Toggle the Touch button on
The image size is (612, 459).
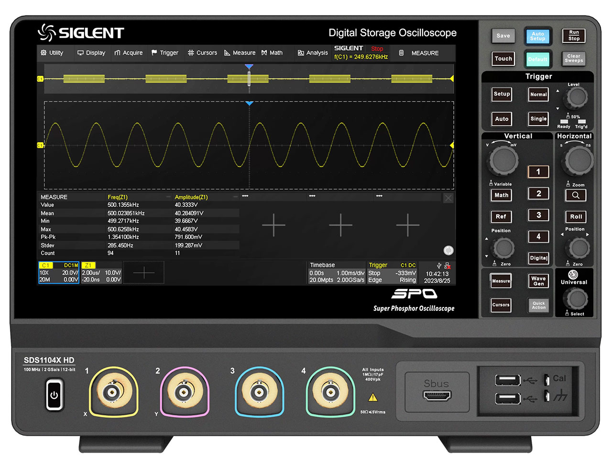pyautogui.click(x=503, y=58)
